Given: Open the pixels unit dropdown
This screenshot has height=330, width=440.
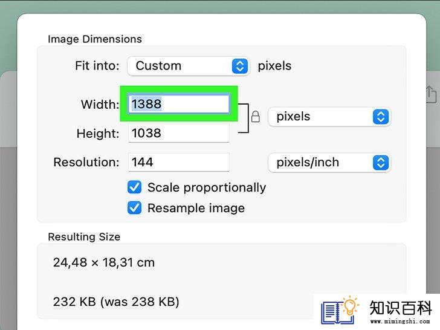Looking at the screenshot, I should click(x=329, y=117).
